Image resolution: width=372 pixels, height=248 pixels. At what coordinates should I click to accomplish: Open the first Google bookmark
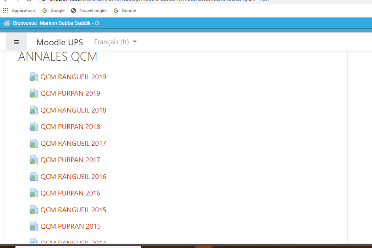click(54, 10)
